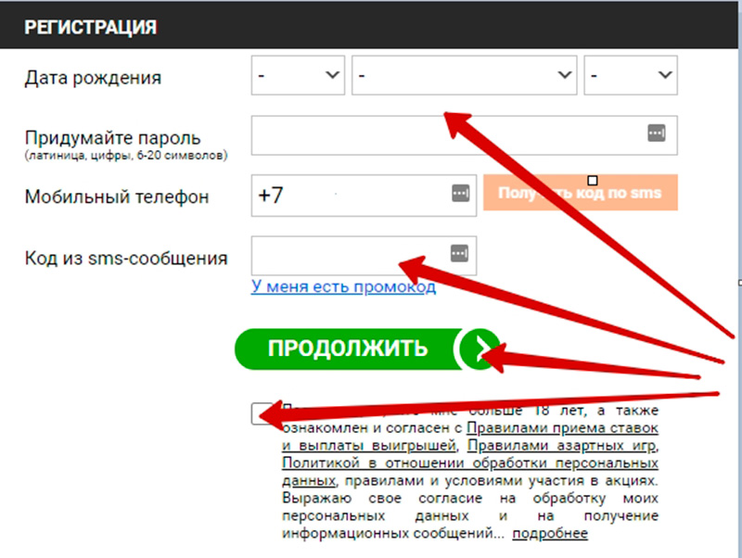
Task: Focus the +7 mobile phone field
Action: (x=352, y=196)
